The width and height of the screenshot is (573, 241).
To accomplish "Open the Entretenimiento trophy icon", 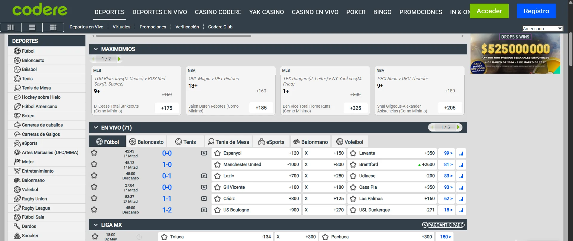I will (17, 171).
